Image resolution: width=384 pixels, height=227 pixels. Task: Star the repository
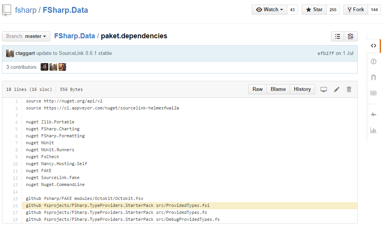pyautogui.click(x=314, y=10)
